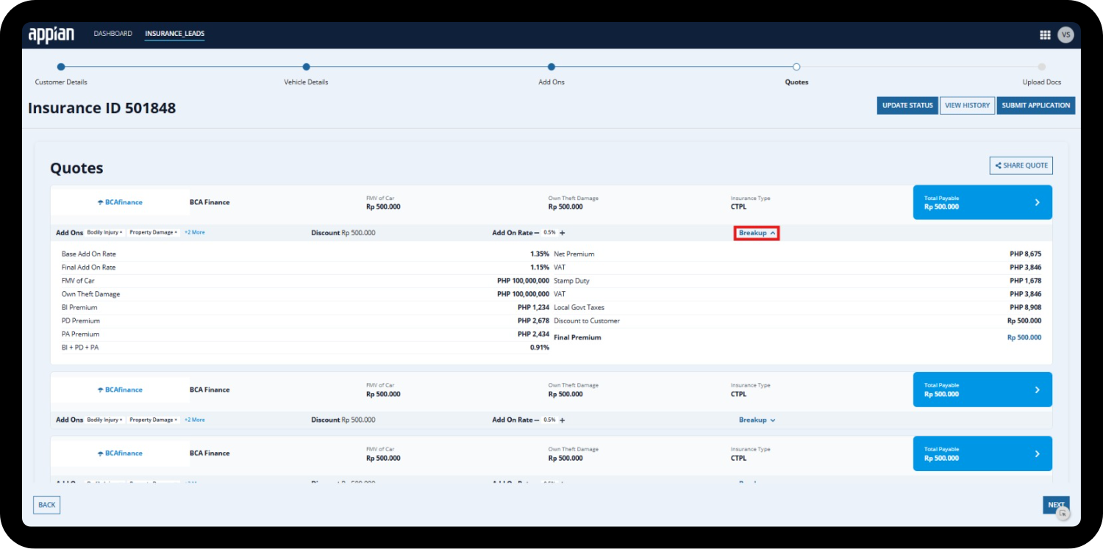Click the 0.5% Add On Rate value in second quote
1103x549 pixels.
coord(549,420)
